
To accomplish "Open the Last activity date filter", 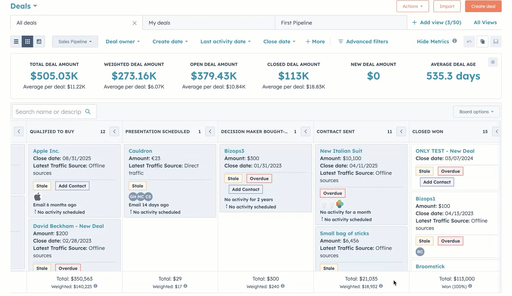I will [225, 41].
